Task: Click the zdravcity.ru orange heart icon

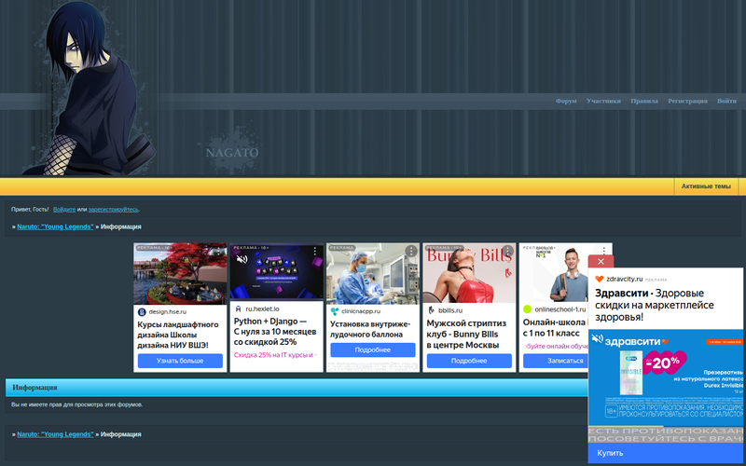Action: (x=599, y=279)
